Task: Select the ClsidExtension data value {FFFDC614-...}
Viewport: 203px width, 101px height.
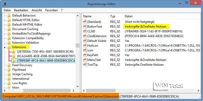Action: (x=154, y=36)
